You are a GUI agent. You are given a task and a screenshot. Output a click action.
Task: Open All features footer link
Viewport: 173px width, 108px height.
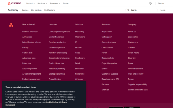pyautogui.click(x=27, y=37)
